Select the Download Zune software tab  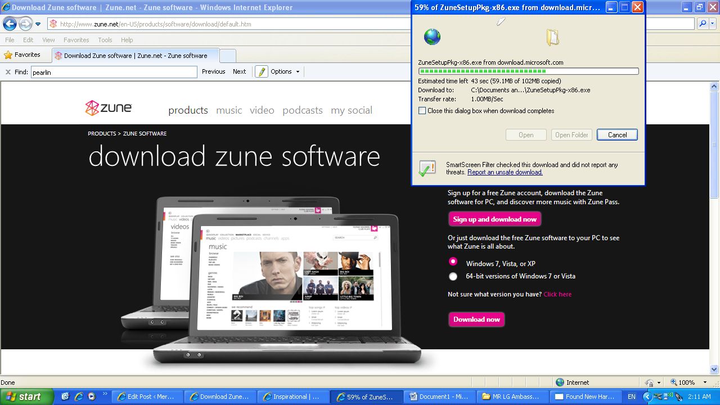135,56
